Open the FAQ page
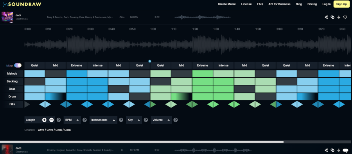Viewport: 352px width, 154px height. click(260, 4)
